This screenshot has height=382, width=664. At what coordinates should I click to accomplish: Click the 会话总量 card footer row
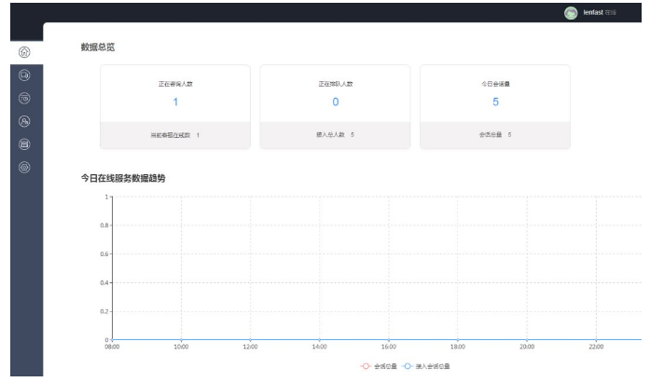click(x=495, y=135)
